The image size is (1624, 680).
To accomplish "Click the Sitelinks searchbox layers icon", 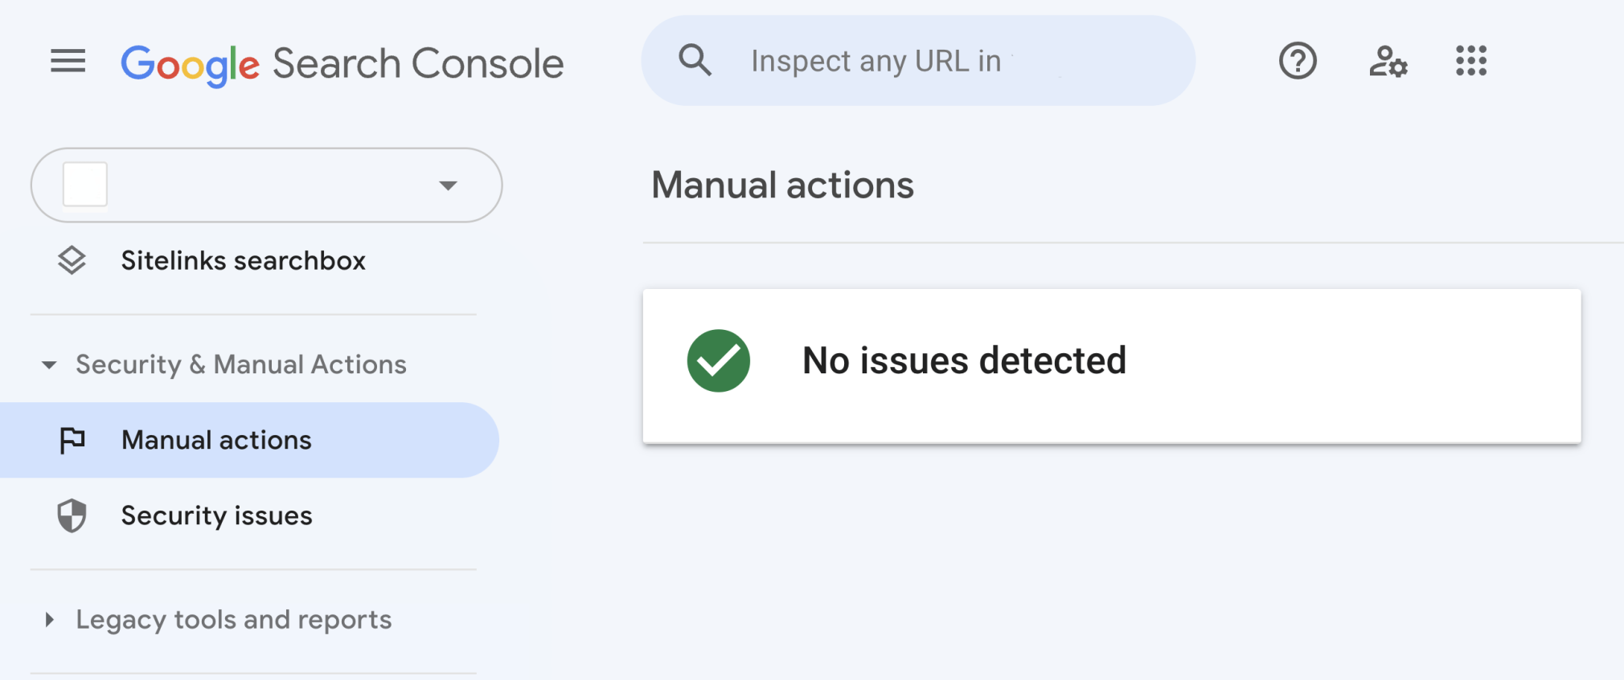I will pos(72,260).
